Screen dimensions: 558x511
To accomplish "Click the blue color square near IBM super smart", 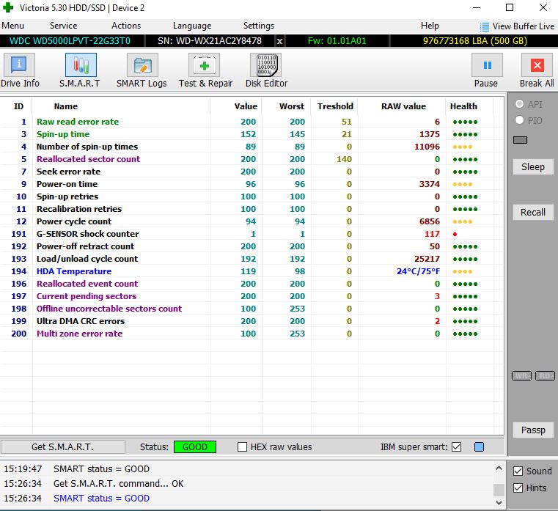I will pos(479,447).
